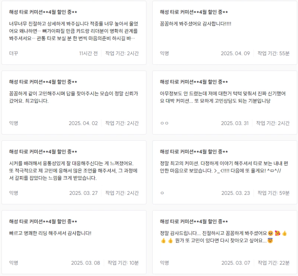The height and width of the screenshot is (276, 298).
Task: Click the '11시간 전' timestamp
Action: (x=88, y=53)
